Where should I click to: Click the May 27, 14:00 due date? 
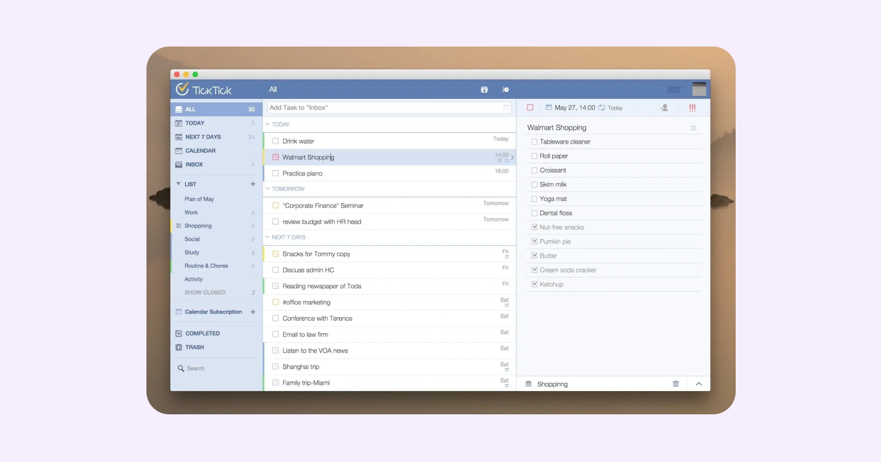click(574, 107)
